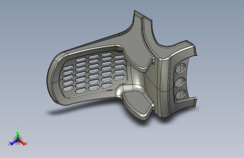Select the bottom circular hole on the model
Screen dimensions: 244x158
181,94
